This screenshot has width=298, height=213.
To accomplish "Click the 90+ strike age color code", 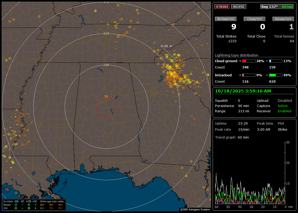I will (60, 208).
